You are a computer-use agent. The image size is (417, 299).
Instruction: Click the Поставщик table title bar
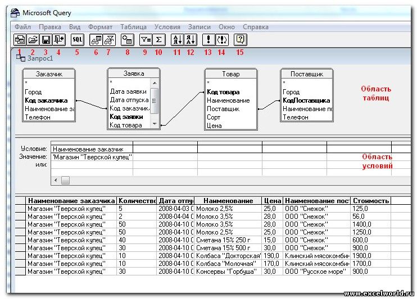tap(307, 74)
